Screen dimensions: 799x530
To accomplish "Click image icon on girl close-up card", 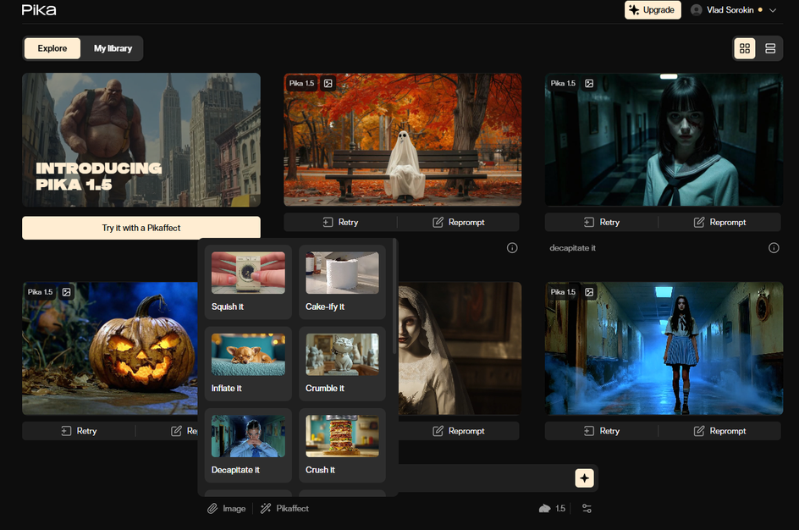I will pos(589,83).
